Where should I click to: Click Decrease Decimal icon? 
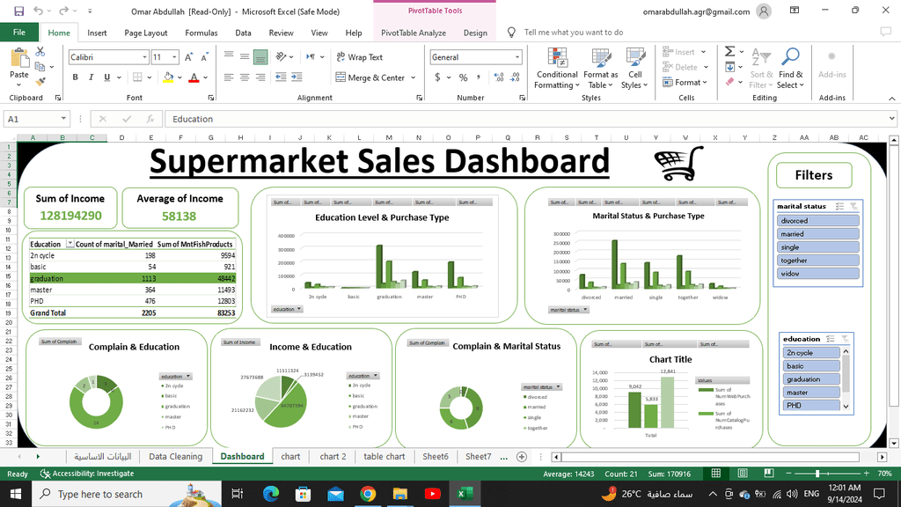[x=515, y=77]
